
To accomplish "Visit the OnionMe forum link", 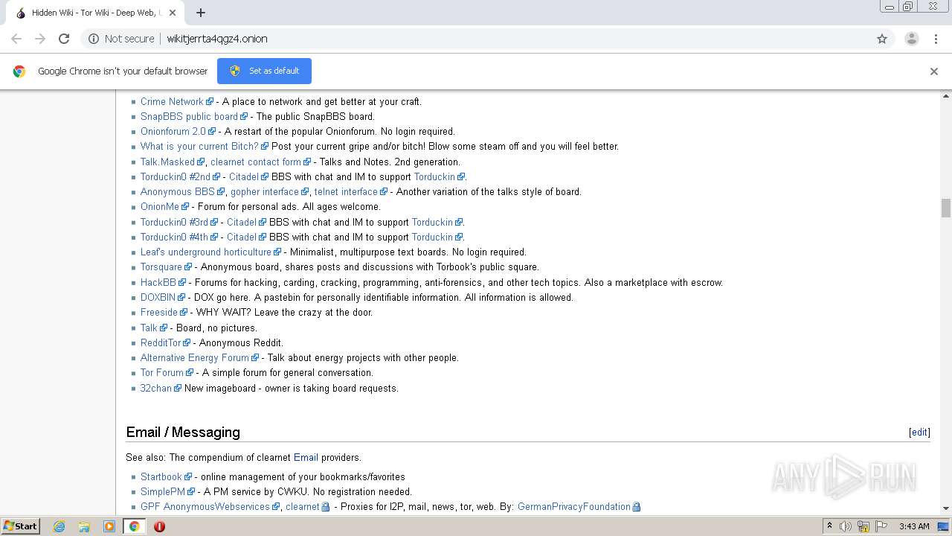I will [160, 206].
